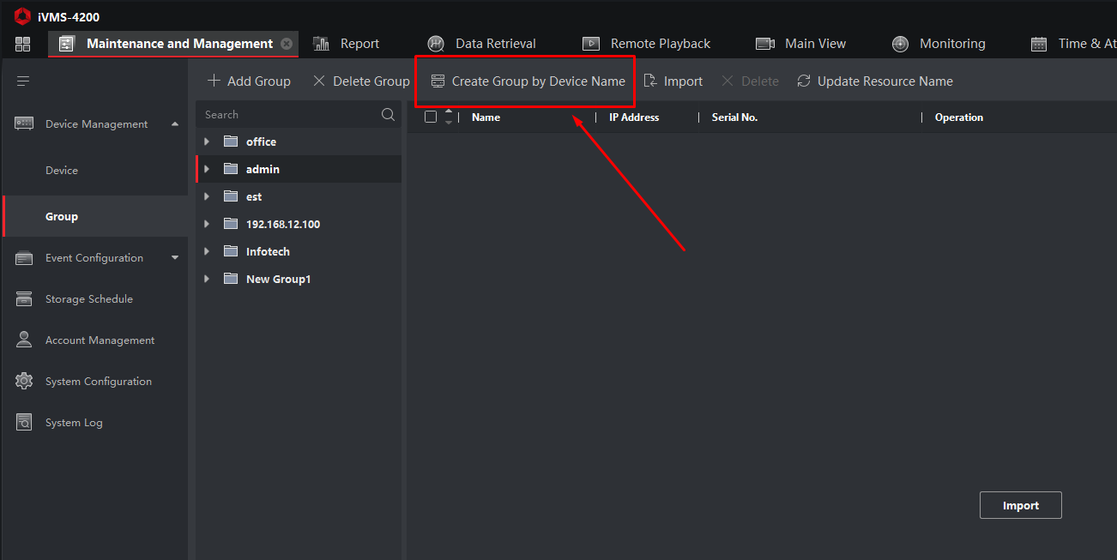1117x560 pixels.
Task: Open Account Management from the sidebar
Action: click(100, 340)
